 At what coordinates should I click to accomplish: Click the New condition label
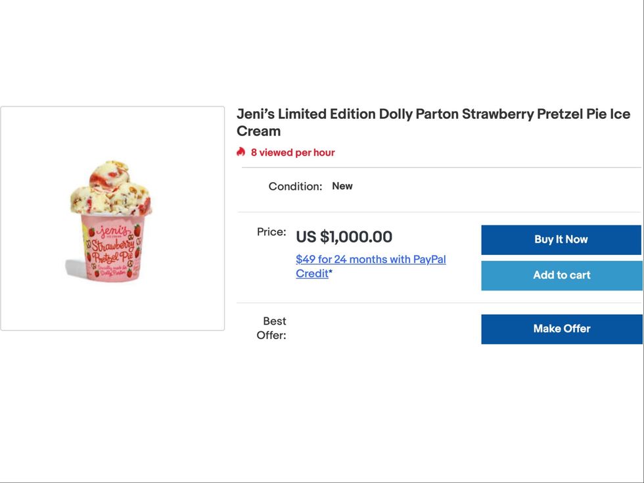tap(342, 186)
